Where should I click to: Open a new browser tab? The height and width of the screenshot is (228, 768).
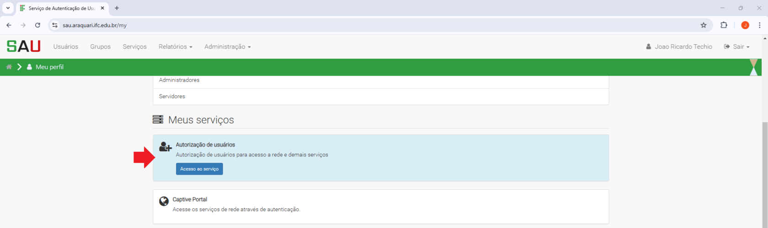pos(117,8)
